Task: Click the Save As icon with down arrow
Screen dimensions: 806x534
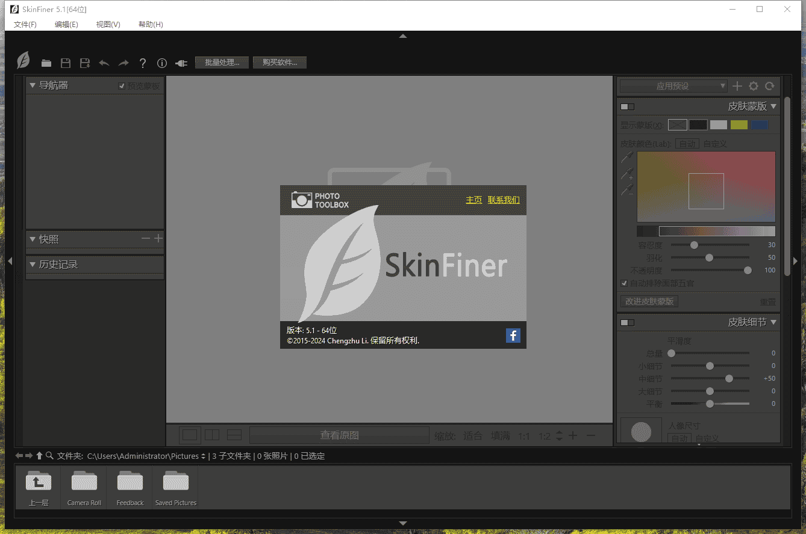Action: click(x=84, y=63)
